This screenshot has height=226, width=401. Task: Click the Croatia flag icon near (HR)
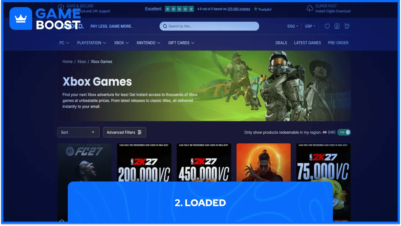point(325,132)
